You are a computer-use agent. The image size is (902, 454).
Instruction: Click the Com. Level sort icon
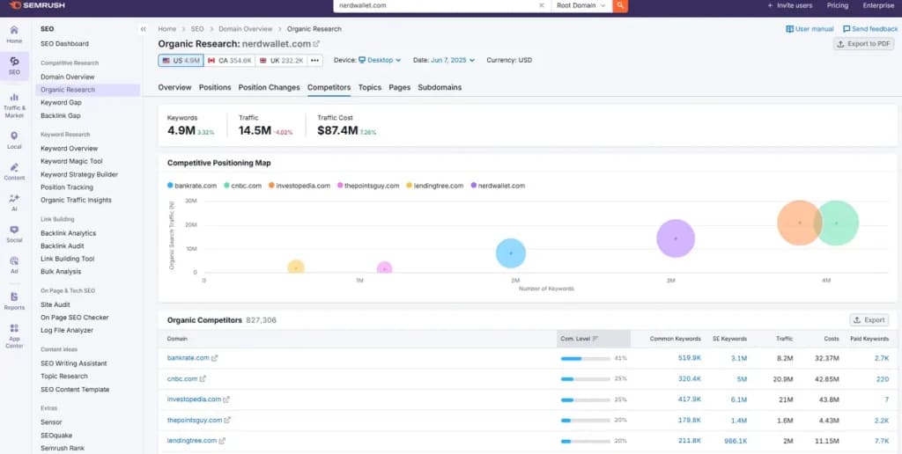[x=595, y=339]
